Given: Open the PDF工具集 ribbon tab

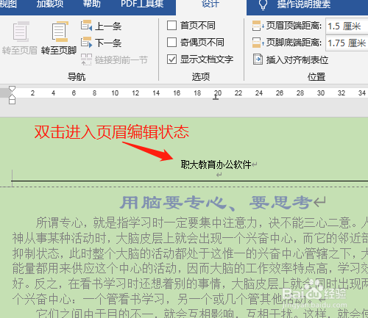Looking at the screenshot, I should pyautogui.click(x=142, y=4).
